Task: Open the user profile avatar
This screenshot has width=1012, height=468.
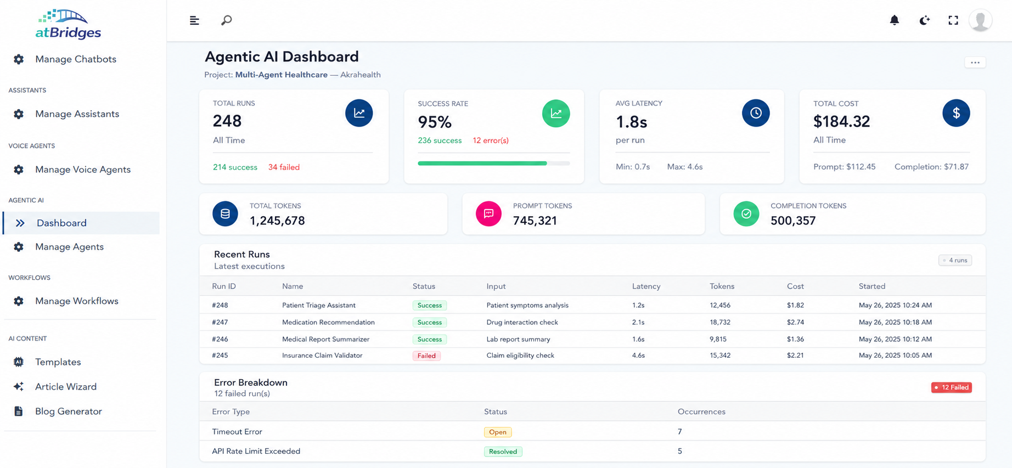Action: [980, 20]
